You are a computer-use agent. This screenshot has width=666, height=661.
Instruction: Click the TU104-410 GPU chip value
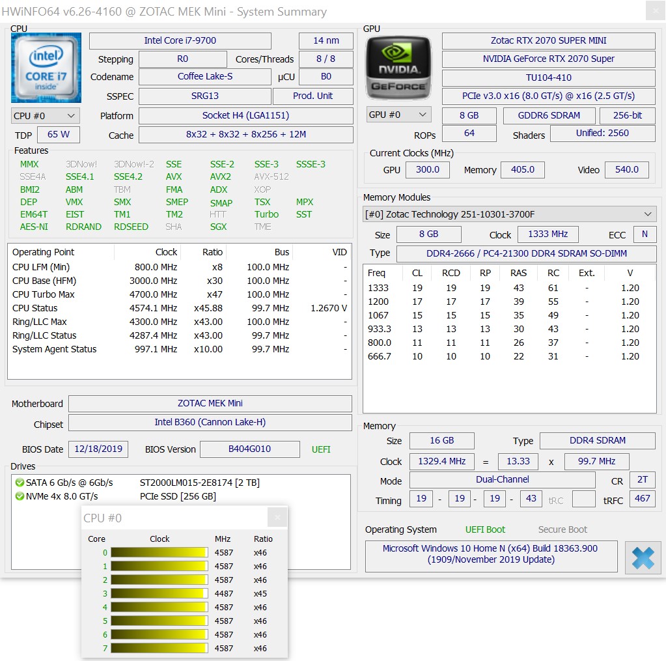coord(548,77)
